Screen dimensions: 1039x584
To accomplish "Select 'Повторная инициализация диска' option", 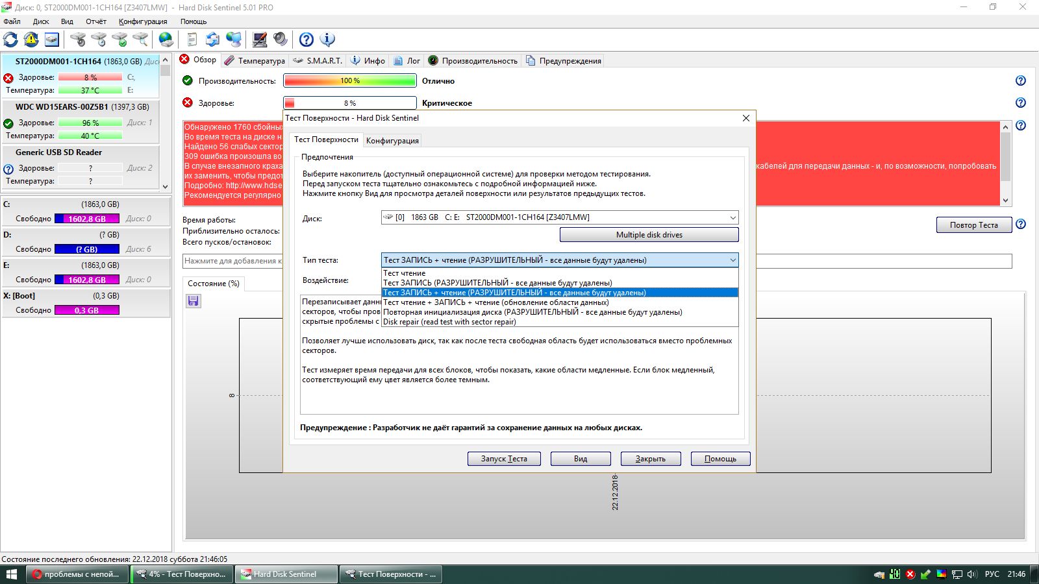I will 560,312.
